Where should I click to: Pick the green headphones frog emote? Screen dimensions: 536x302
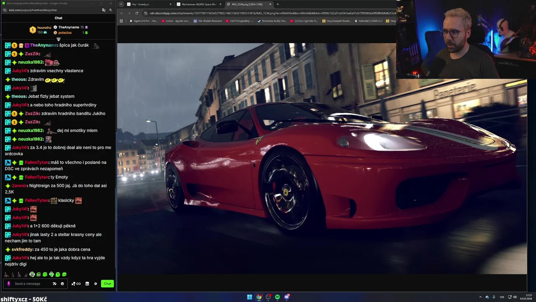point(52,274)
